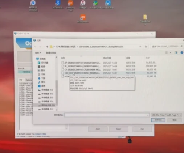Open the 音乐 (Music) folder in the sidebar
Image resolution: width=184 pixels, height=153 pixels.
coord(41,82)
